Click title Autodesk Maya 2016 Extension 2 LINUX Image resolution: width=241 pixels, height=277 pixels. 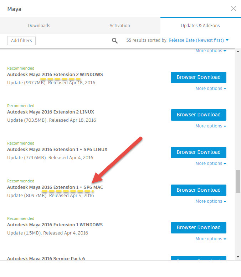(x=51, y=112)
